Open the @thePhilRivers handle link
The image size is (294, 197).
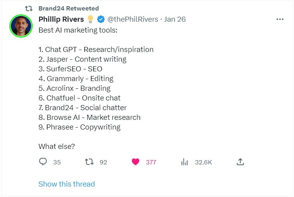point(133,19)
